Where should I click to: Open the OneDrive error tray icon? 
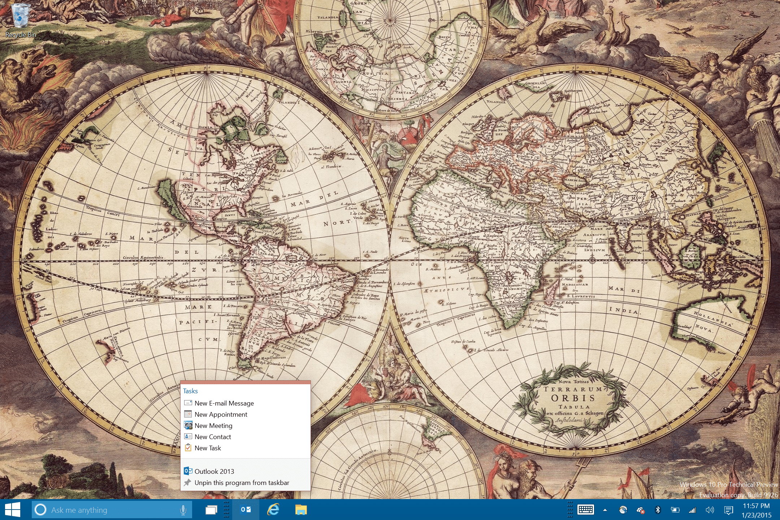[x=641, y=510]
